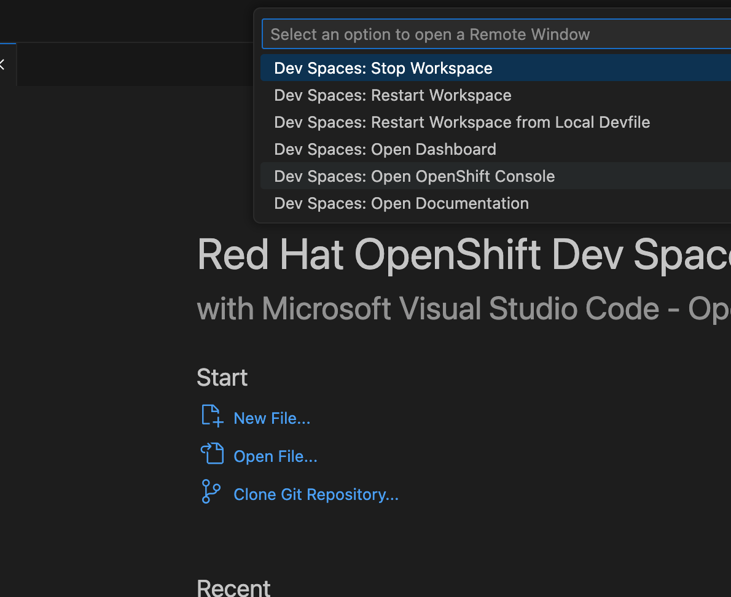Open the New File... link
The image size is (731, 597).
tap(272, 418)
